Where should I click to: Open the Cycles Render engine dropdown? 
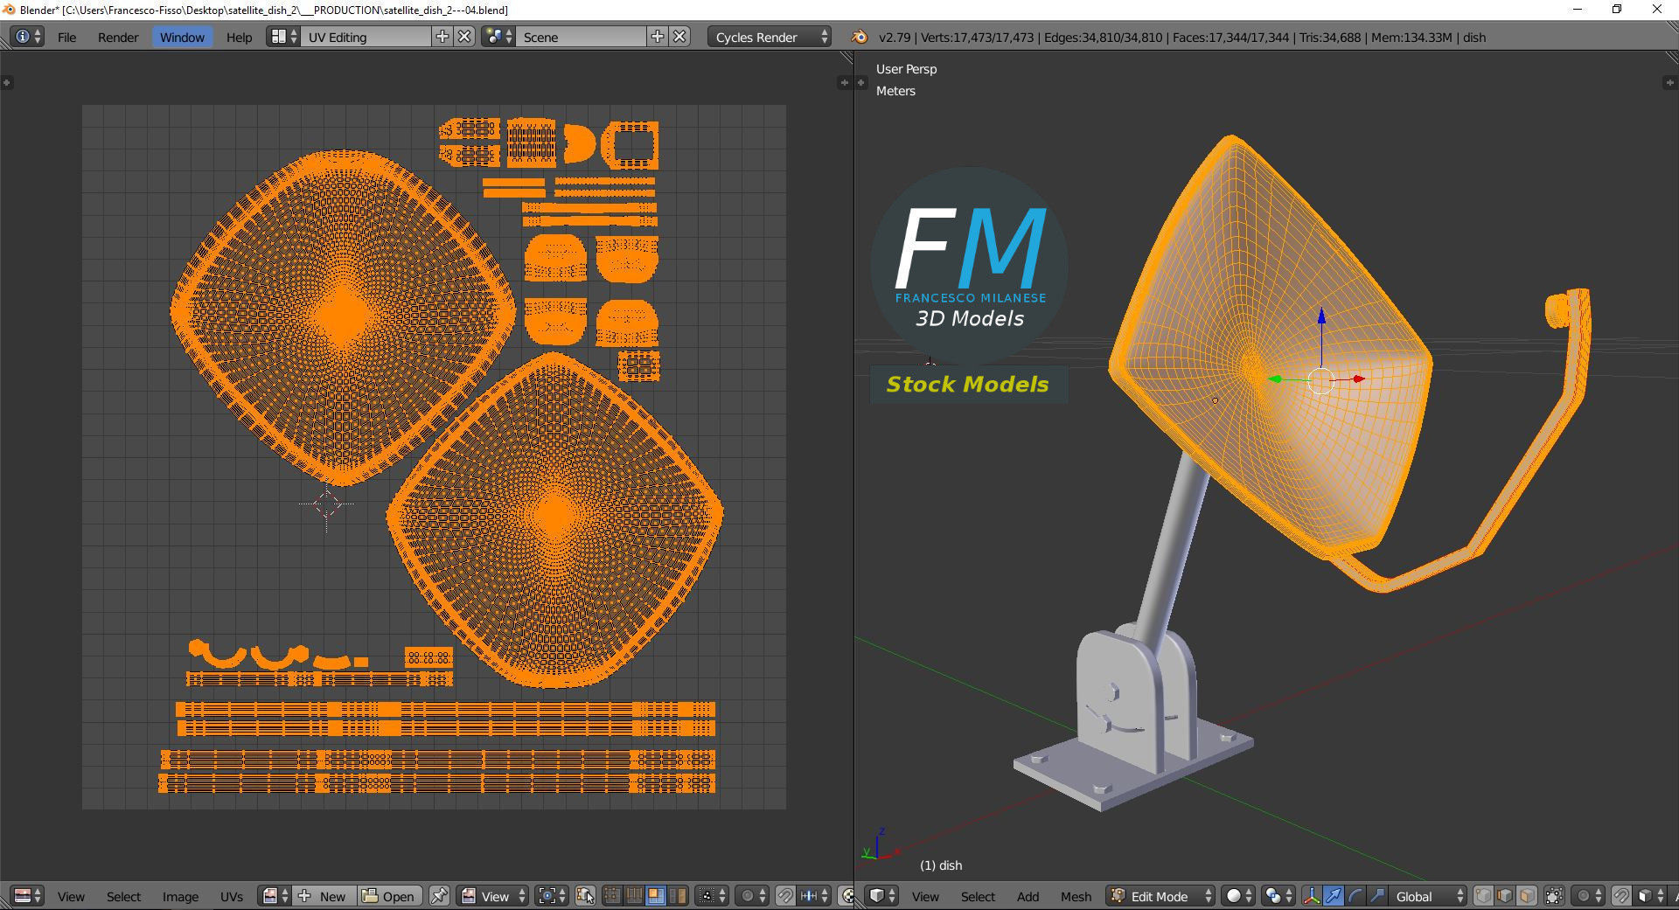click(x=769, y=37)
